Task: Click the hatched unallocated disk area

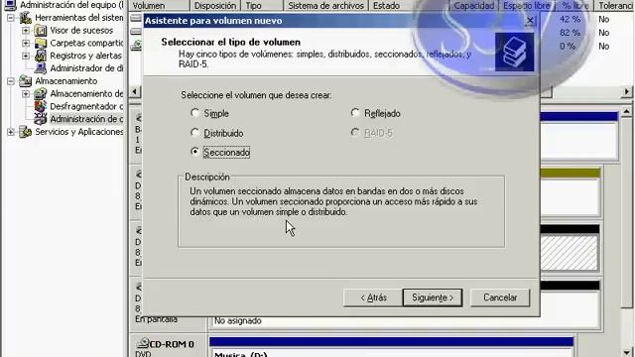Action: [x=570, y=253]
